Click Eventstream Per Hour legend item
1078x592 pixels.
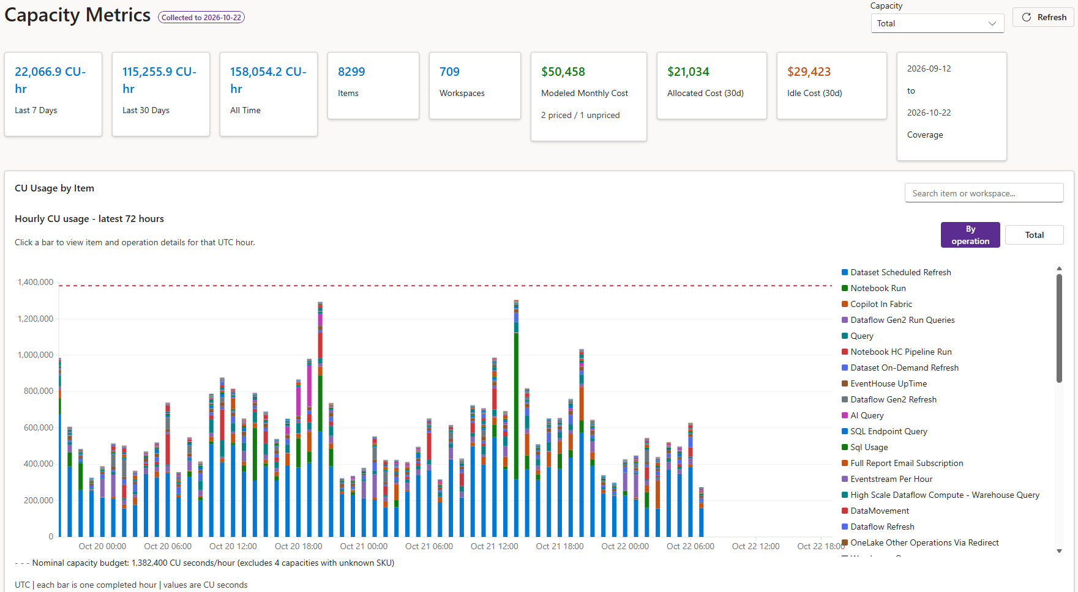887,479
